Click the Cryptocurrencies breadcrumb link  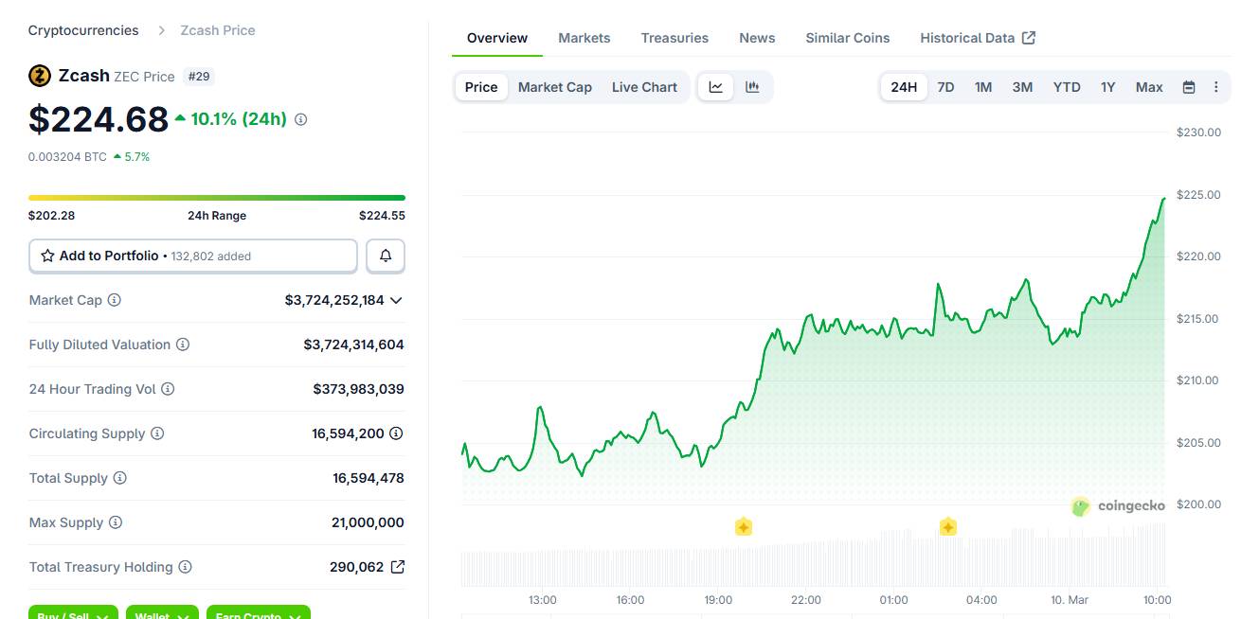[x=82, y=29]
